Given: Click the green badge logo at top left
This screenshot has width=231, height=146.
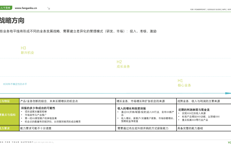Looking at the screenshot, I should (6, 8).
